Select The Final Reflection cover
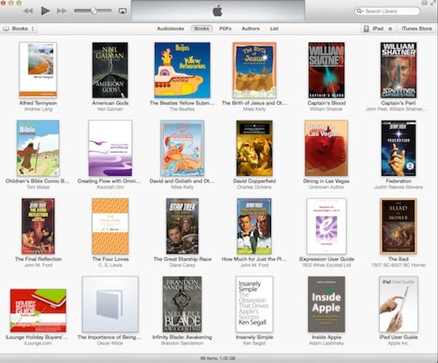This screenshot has width=438, height=363. (x=38, y=226)
